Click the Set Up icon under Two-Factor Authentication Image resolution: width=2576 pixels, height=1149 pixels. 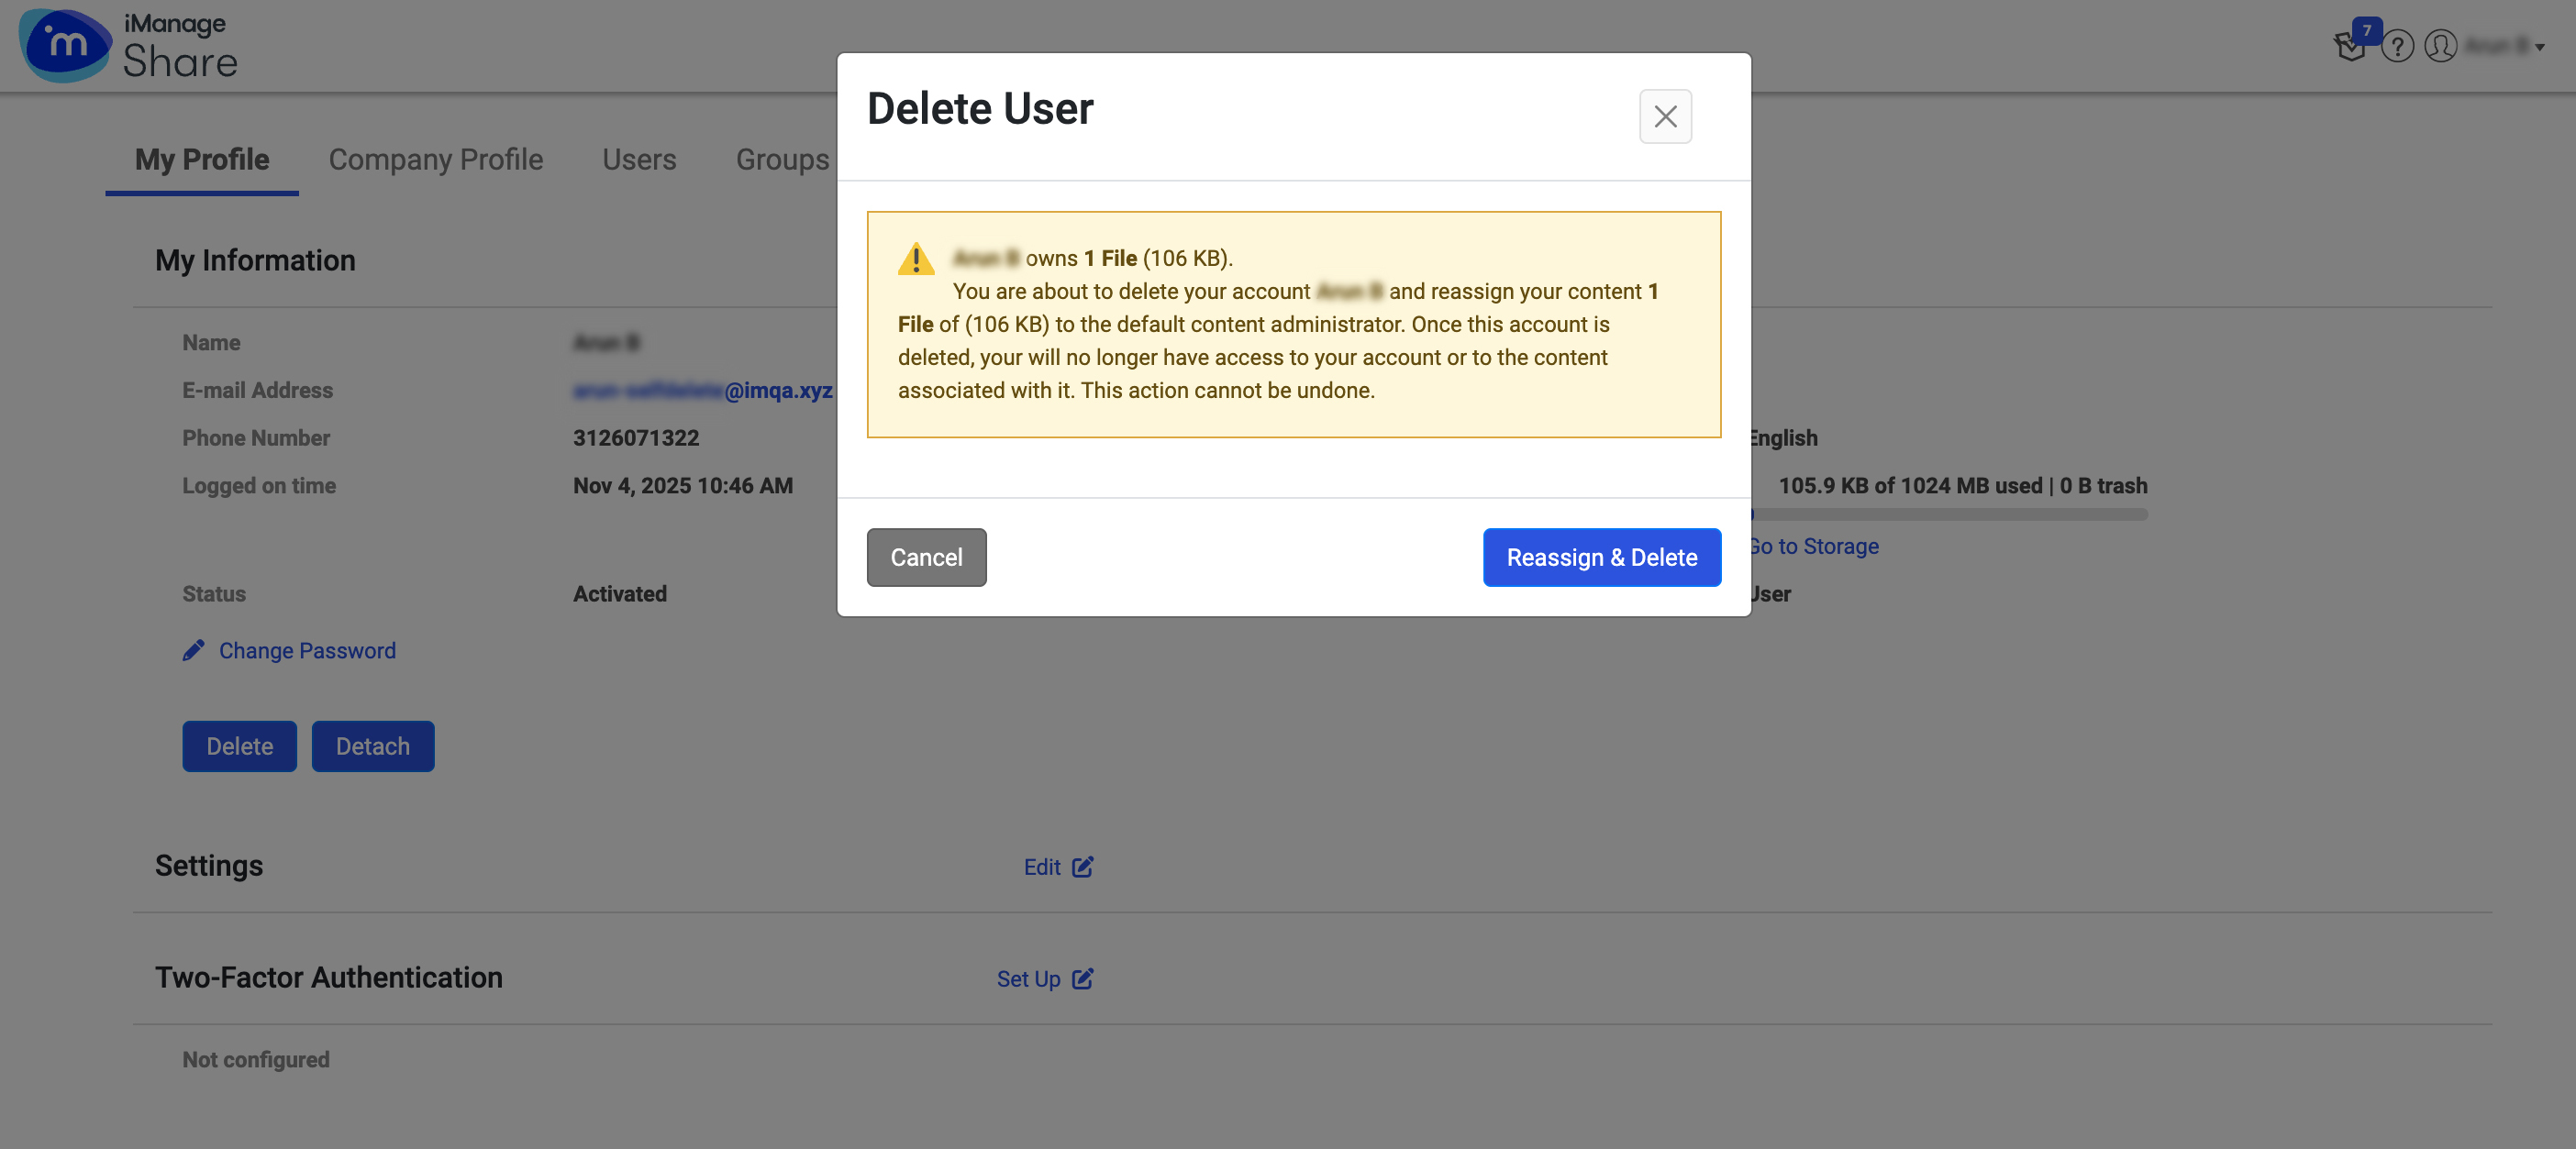pyautogui.click(x=1083, y=980)
